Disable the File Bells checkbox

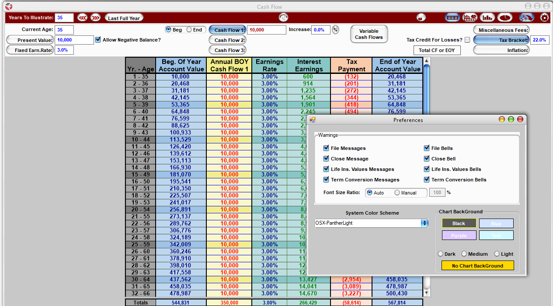428,148
